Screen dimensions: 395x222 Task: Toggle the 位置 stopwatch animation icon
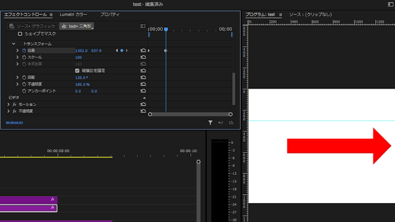point(24,50)
